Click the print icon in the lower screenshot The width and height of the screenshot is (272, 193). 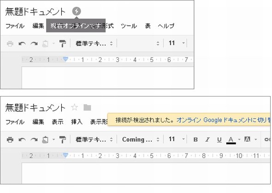coord(10,140)
